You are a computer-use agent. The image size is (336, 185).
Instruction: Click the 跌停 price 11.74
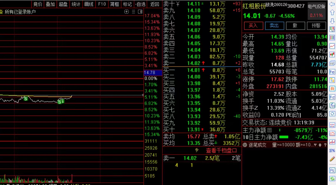click(321, 79)
